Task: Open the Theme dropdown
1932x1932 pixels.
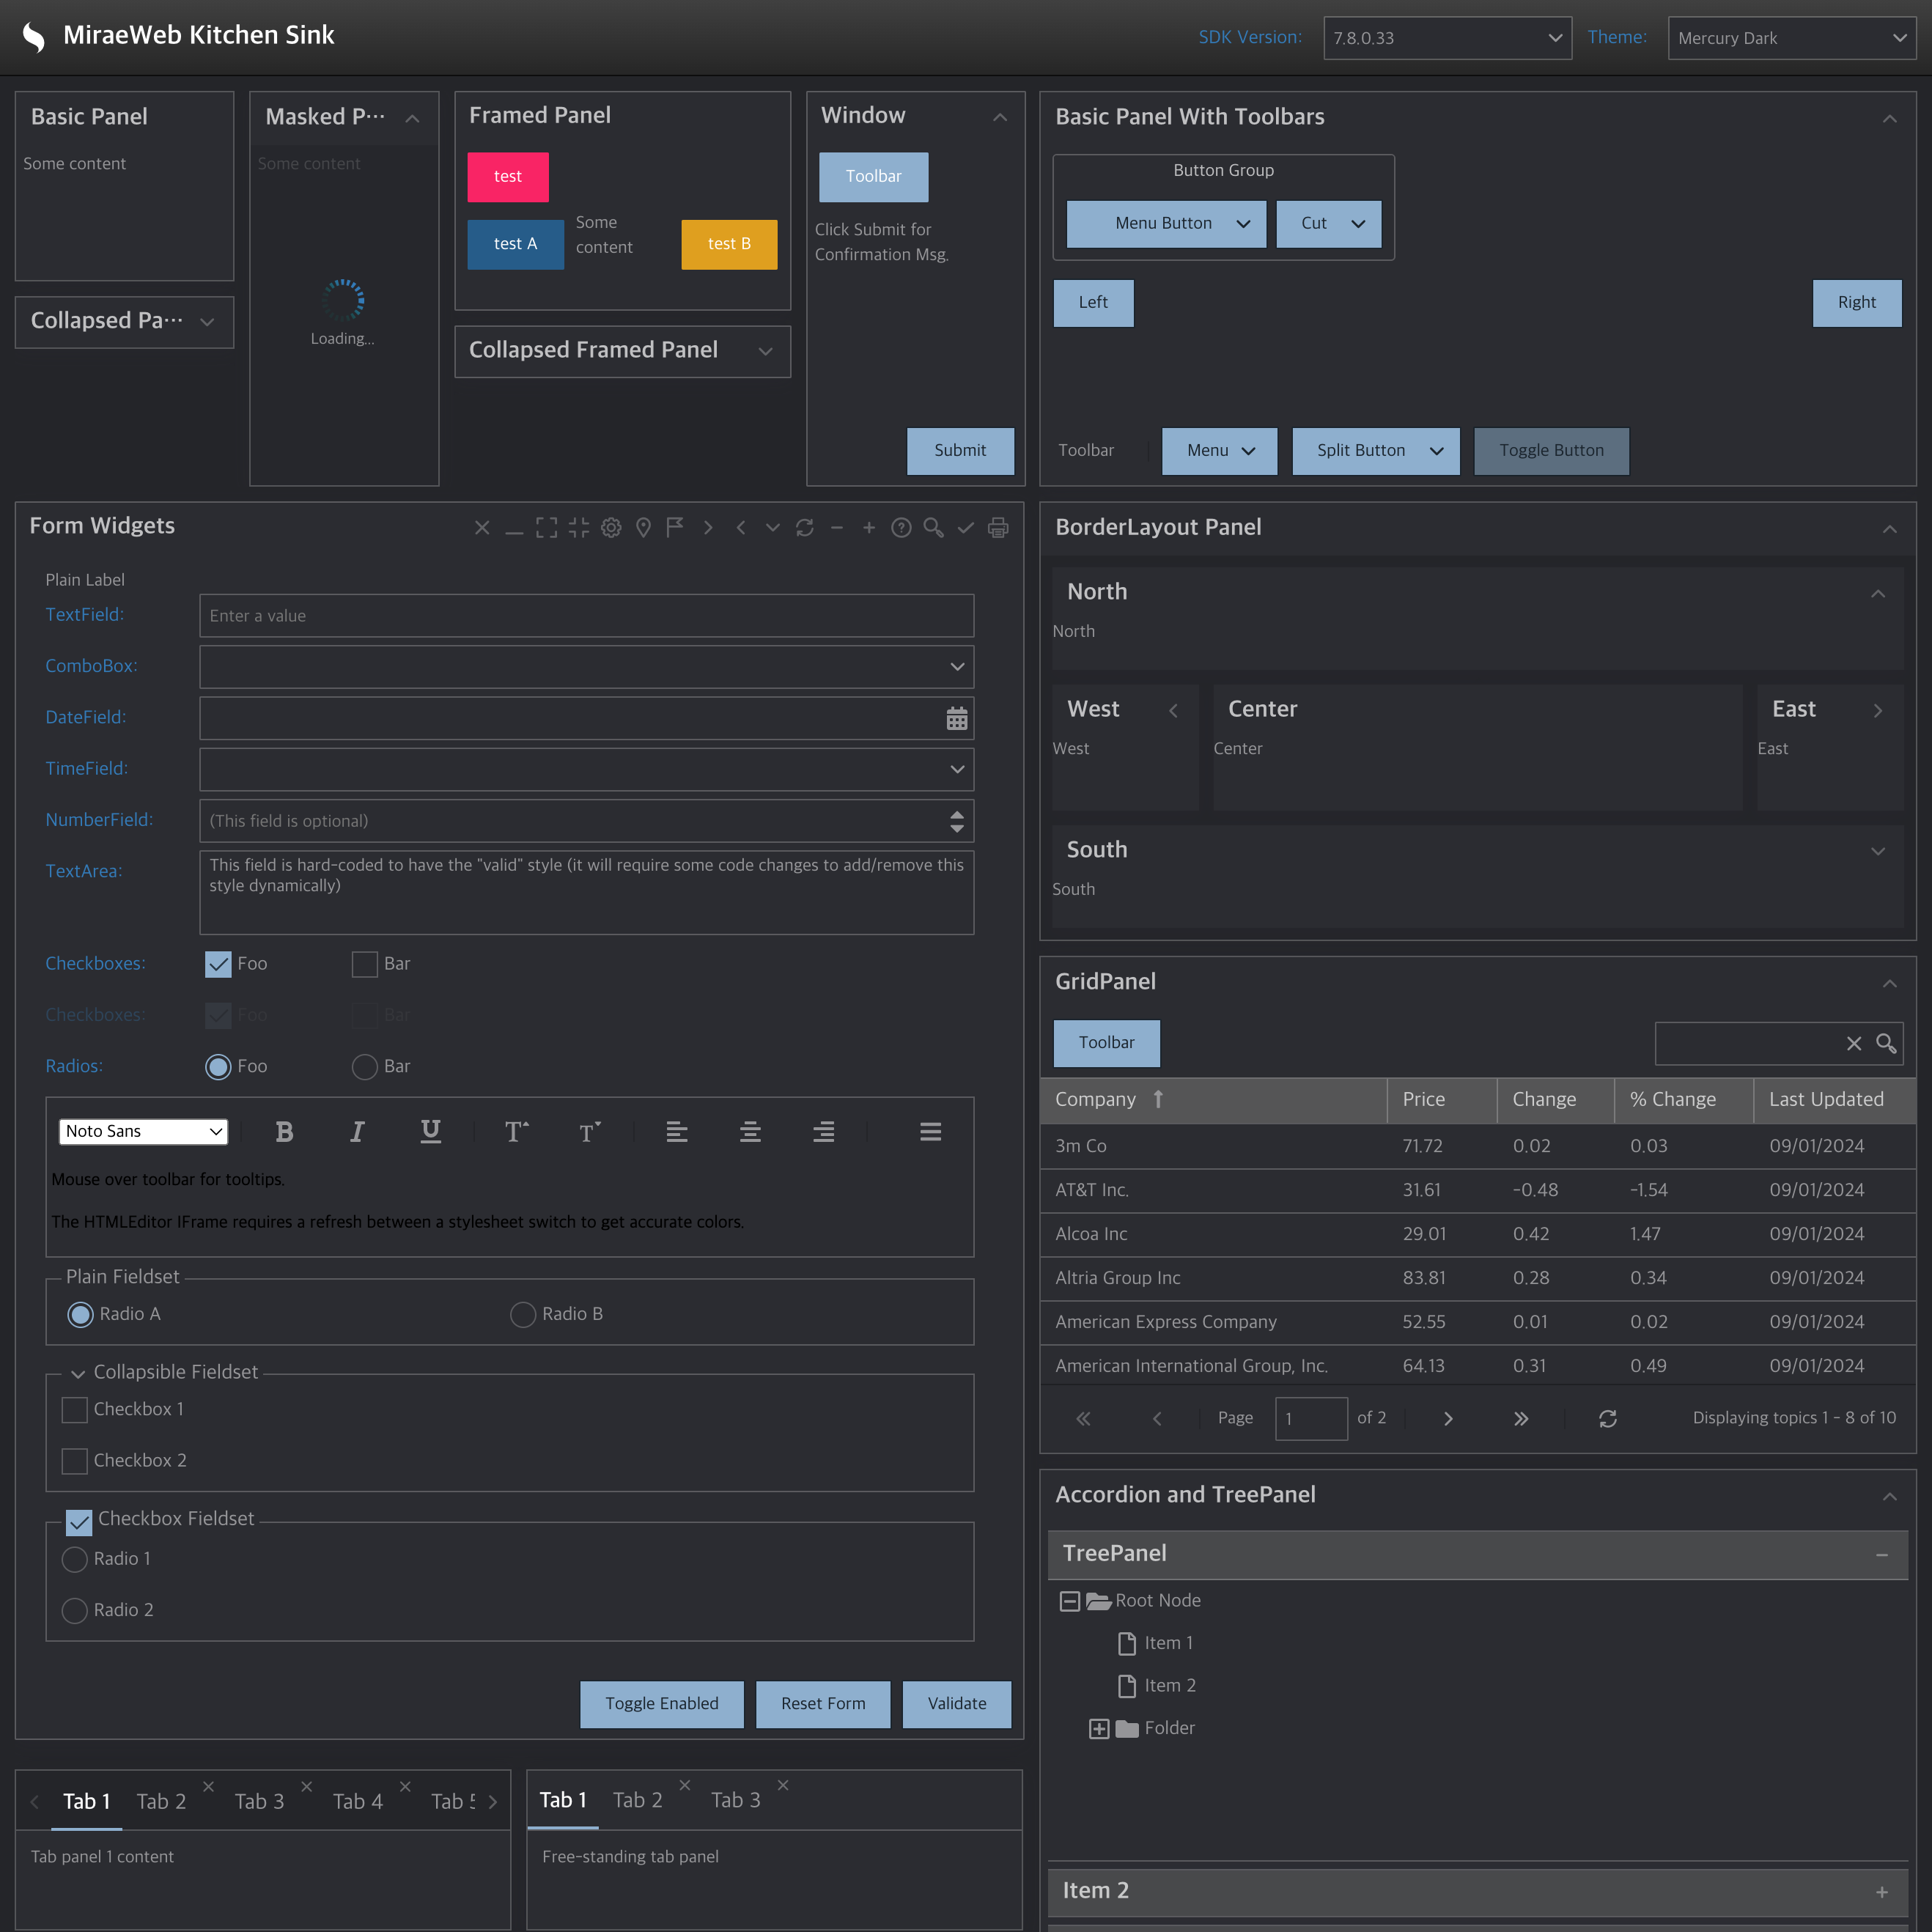Action: pos(1790,37)
